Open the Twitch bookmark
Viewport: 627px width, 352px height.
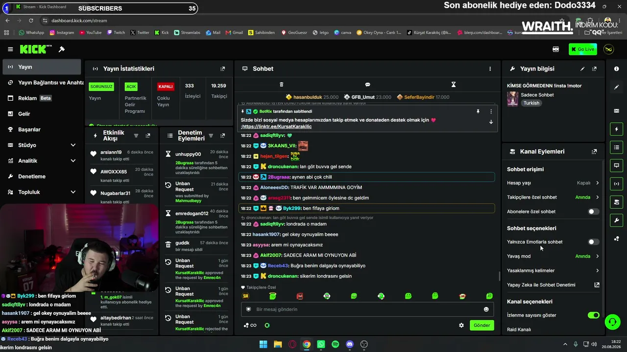(x=116, y=33)
